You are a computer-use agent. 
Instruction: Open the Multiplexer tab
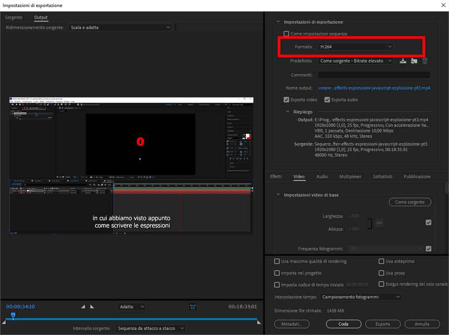tap(350, 176)
